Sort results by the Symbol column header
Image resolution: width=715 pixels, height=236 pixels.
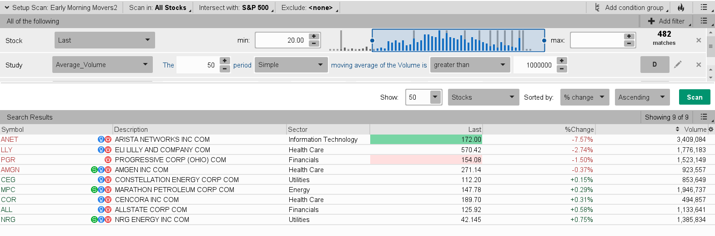click(56, 130)
